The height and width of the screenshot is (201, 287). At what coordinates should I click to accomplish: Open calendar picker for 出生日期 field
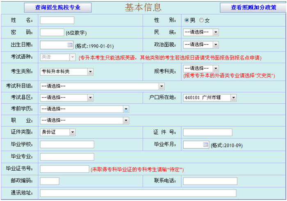coord(70,45)
